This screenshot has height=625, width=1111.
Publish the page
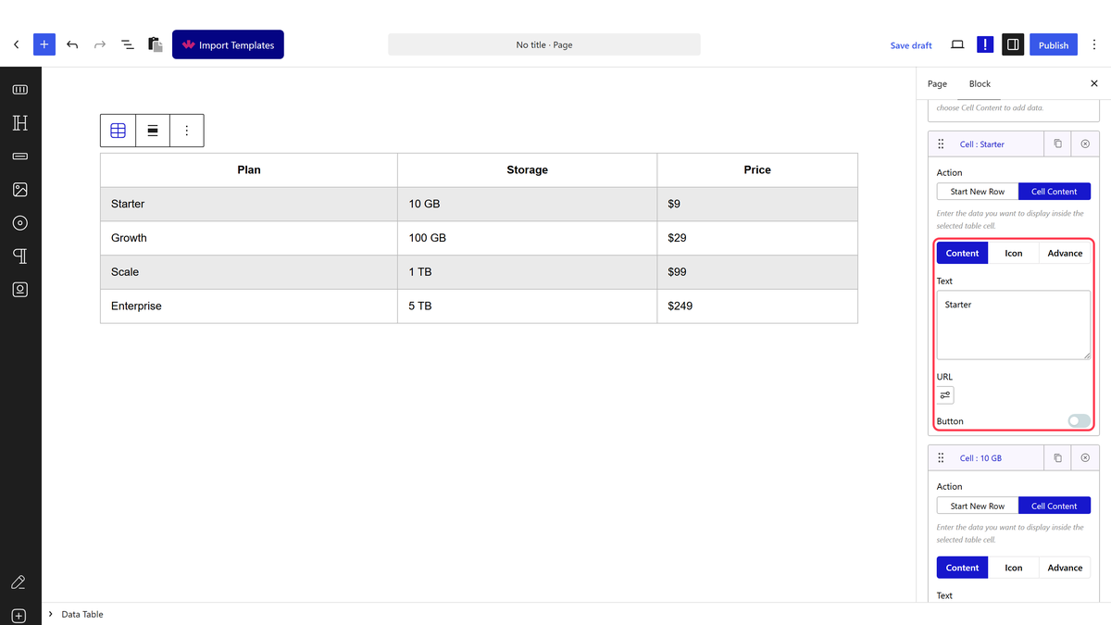1054,44
